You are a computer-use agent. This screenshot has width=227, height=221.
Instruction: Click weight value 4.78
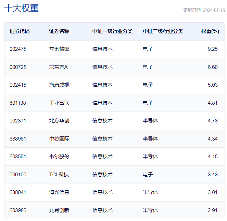[213, 121]
